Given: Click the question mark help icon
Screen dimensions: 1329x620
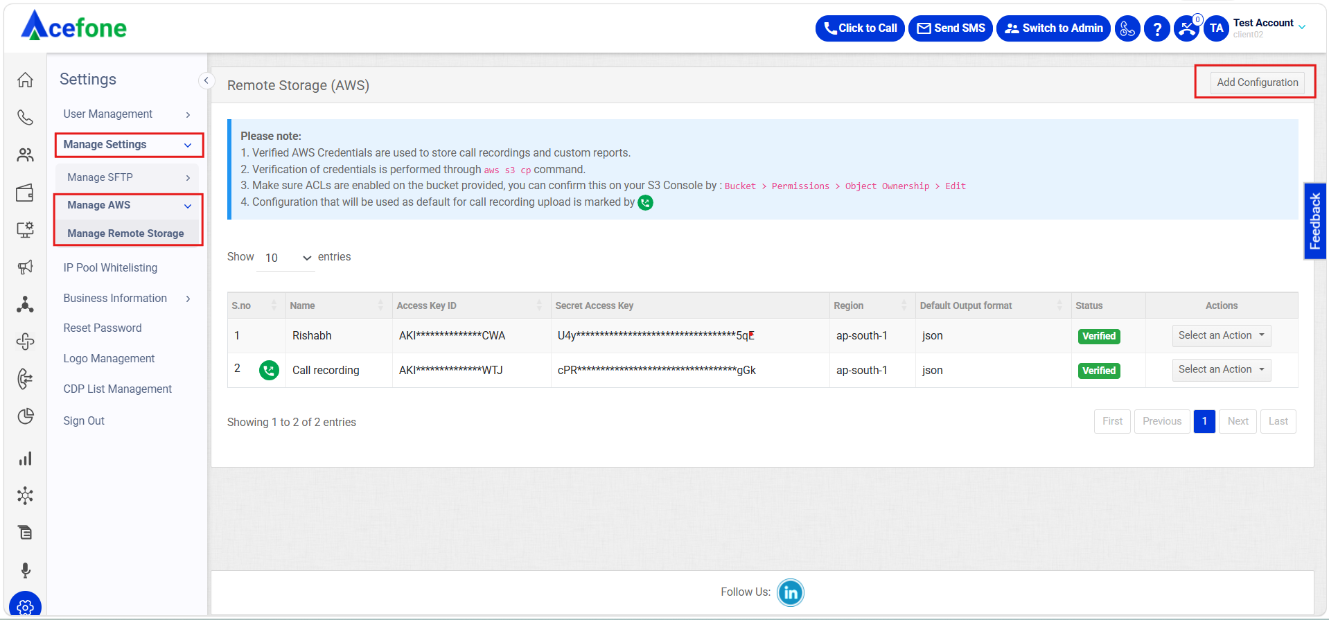Looking at the screenshot, I should coord(1156,28).
